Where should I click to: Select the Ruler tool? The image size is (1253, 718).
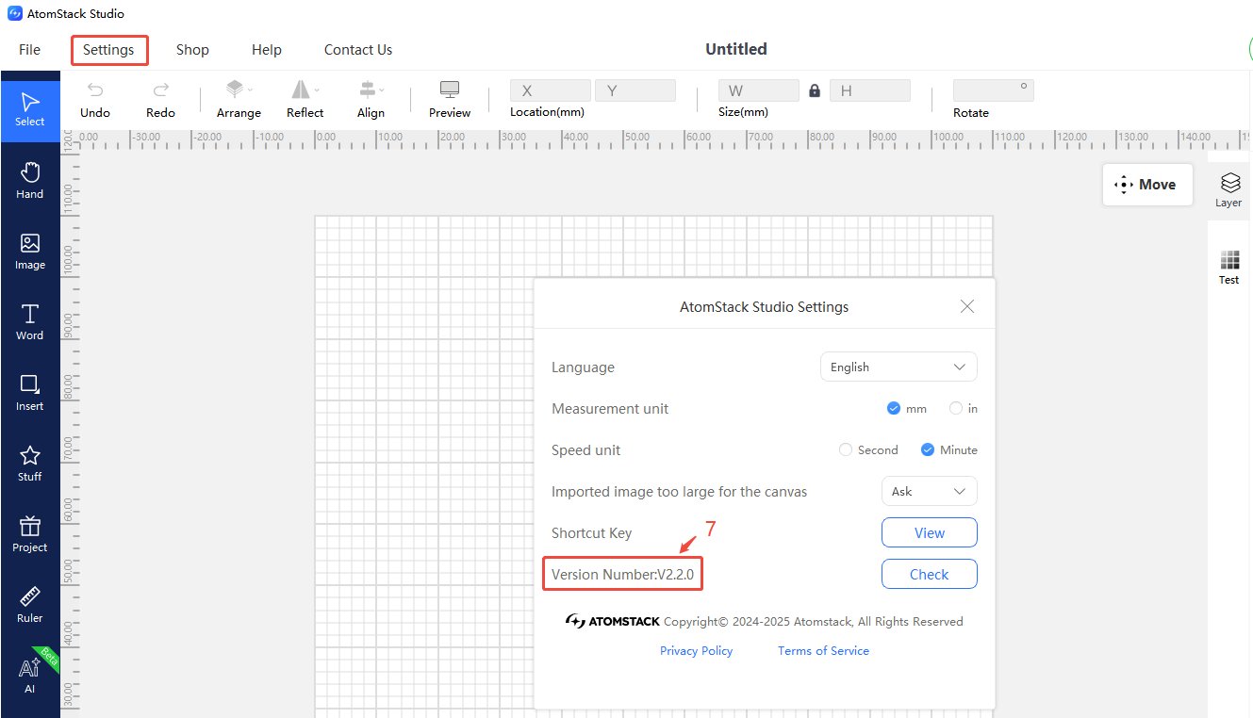point(30,605)
